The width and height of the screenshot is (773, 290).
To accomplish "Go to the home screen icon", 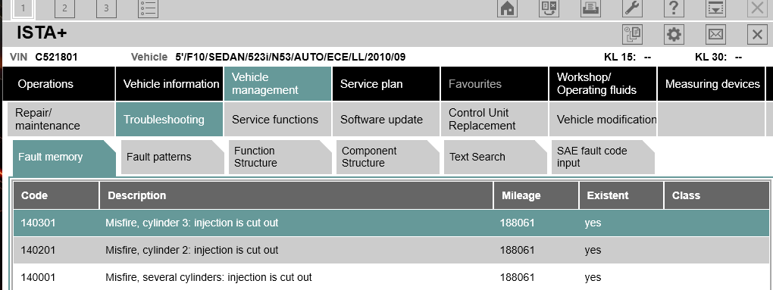I will [507, 8].
